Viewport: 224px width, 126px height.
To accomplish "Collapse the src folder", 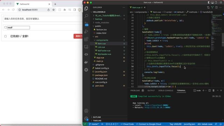I will pyautogui.click(x=93, y=36).
